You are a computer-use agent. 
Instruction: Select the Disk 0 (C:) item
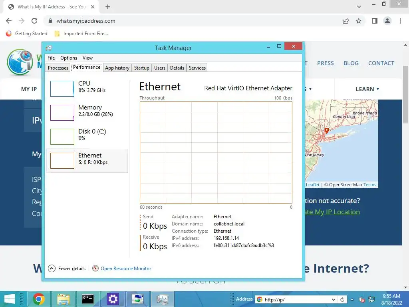tap(87, 137)
